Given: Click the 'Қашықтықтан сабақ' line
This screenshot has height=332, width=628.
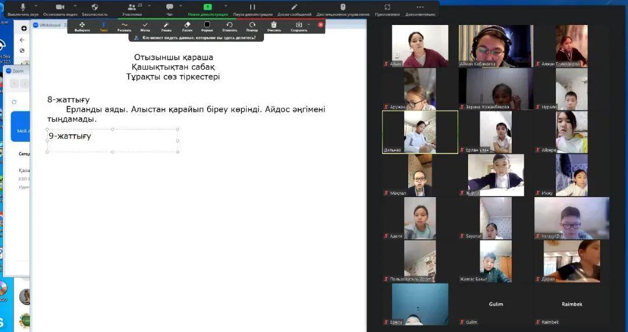Looking at the screenshot, I should pyautogui.click(x=173, y=67).
